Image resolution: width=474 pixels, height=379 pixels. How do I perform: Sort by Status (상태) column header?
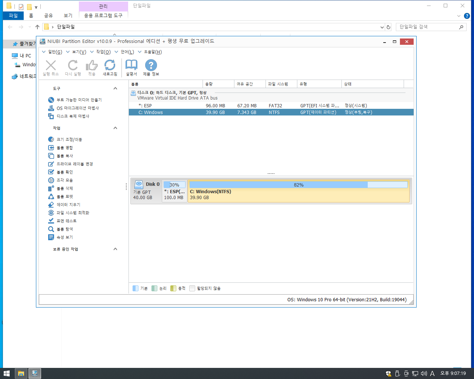coord(373,84)
